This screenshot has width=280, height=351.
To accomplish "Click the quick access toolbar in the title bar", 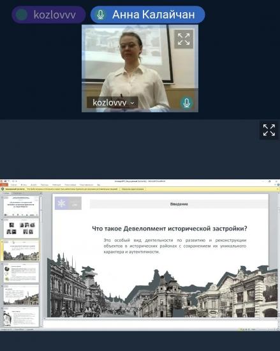I will 11,181.
